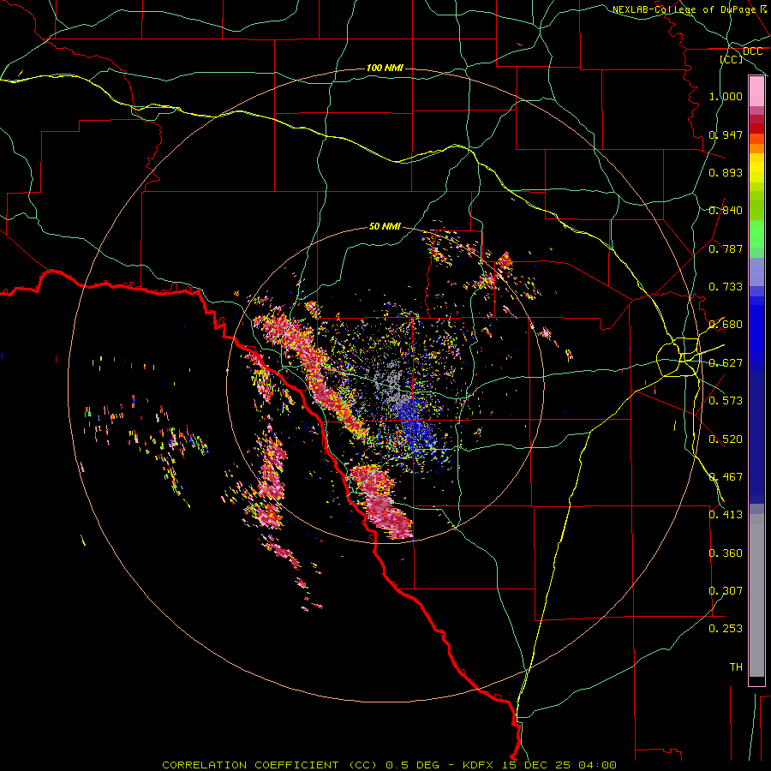Image resolution: width=771 pixels, height=771 pixels.
Task: Click the 0.413 legend value
Action: 726,515
